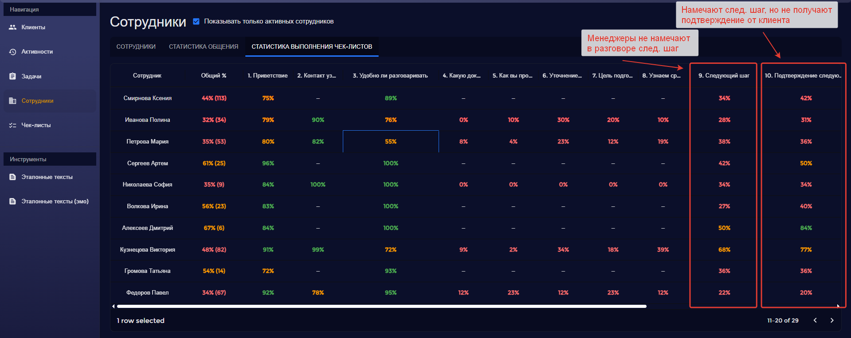Viewport: 851px width, 338px height.
Task: Click Кузнецова Виктория's 68% next step cell
Action: 724,250
